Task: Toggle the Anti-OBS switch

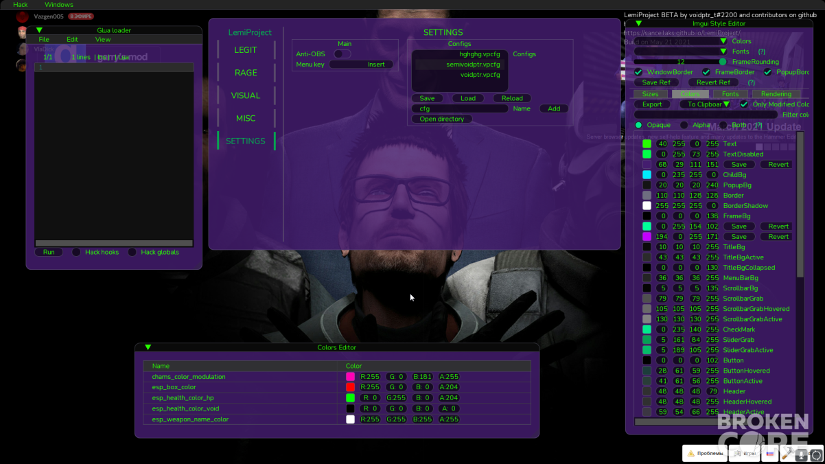Action: coord(342,54)
